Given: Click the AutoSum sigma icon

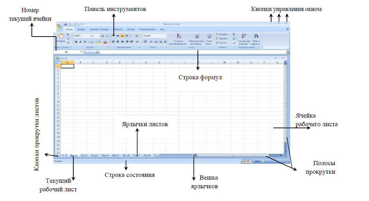Looking at the screenshot, I should pyautogui.click(x=234, y=34).
